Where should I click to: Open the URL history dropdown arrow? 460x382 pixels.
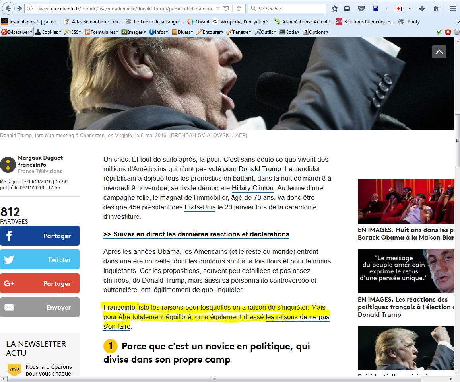(218, 8)
